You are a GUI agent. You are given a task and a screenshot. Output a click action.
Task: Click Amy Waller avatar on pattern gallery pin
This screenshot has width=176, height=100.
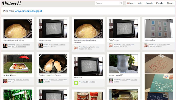coord(147,45)
